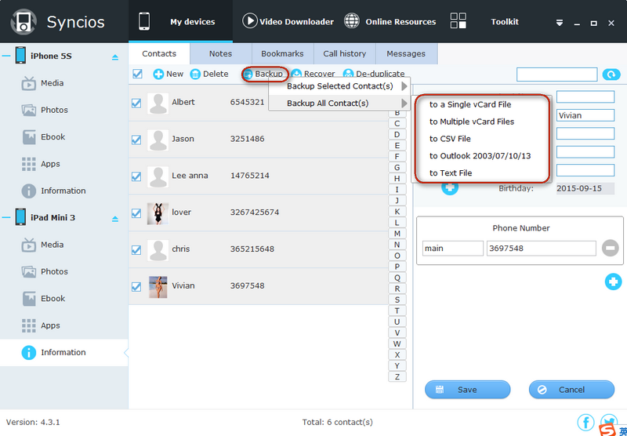627x436 pixels.
Task: Toggle the select-all contacts checkbox
Action: point(137,74)
